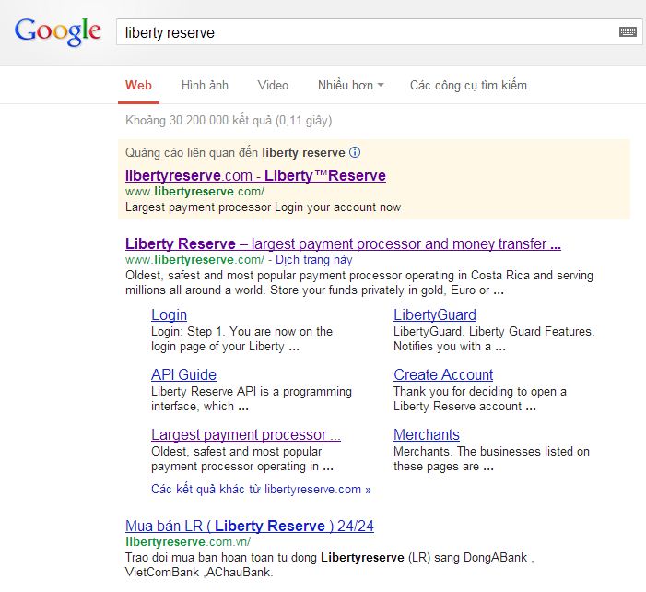Click the label Quảng cáo liên quan đến
The height and width of the screenshot is (592, 646).
click(192, 152)
